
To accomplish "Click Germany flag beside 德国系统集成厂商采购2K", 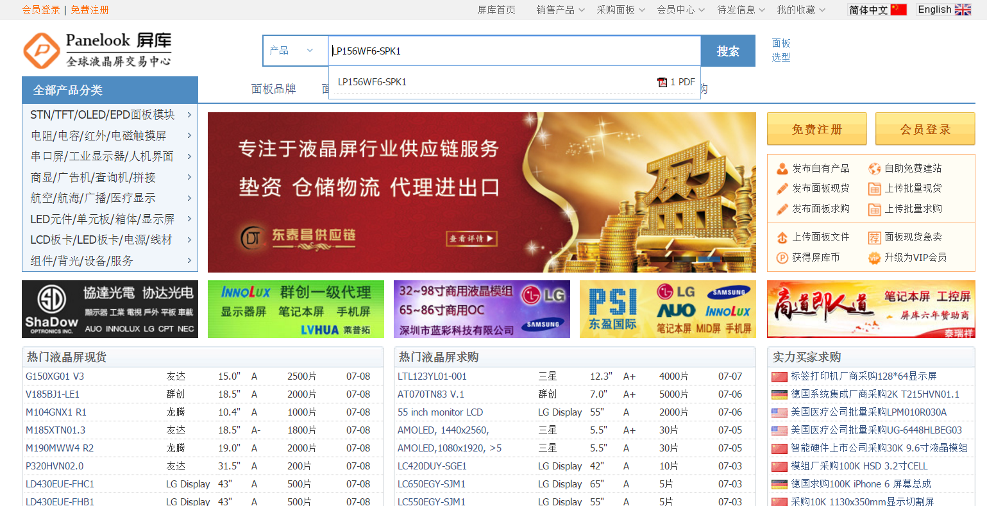I will coord(779,394).
